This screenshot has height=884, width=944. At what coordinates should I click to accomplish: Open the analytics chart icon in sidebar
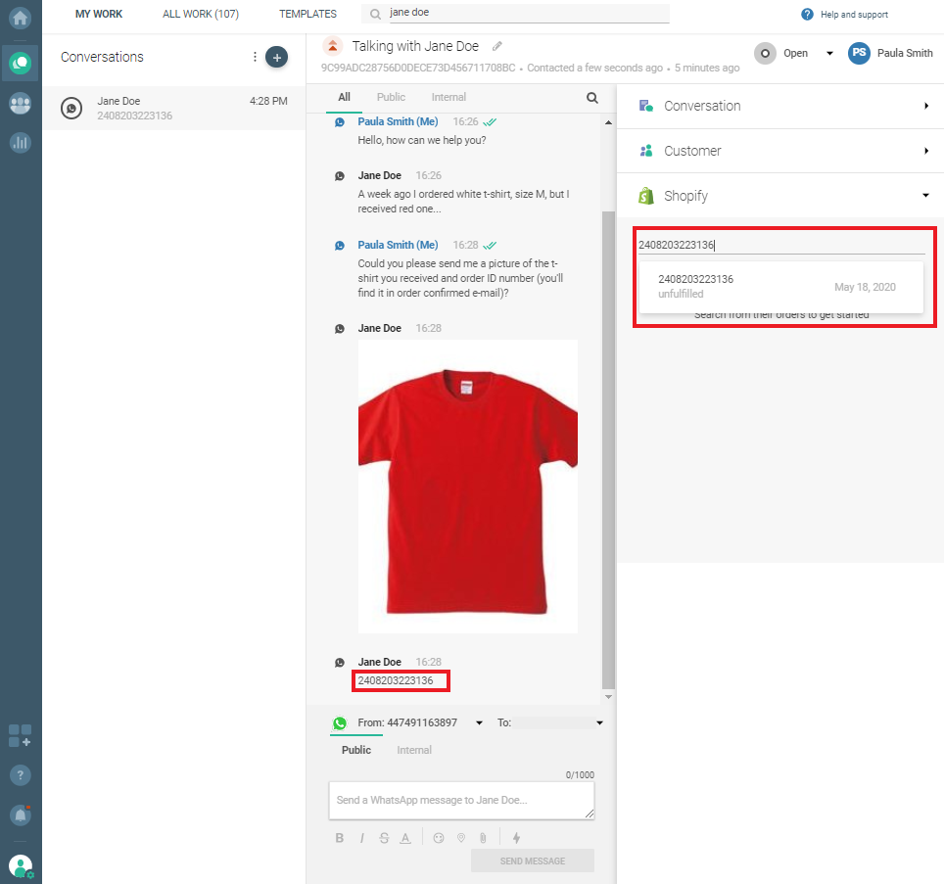pos(20,143)
